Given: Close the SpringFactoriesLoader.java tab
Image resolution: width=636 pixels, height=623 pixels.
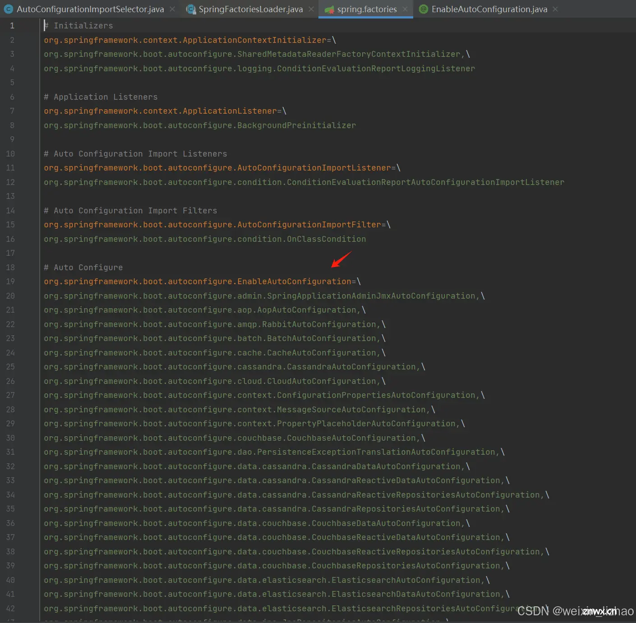Looking at the screenshot, I should 311,9.
